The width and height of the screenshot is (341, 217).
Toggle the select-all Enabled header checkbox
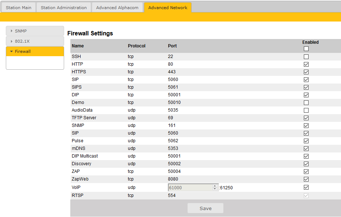click(x=306, y=49)
